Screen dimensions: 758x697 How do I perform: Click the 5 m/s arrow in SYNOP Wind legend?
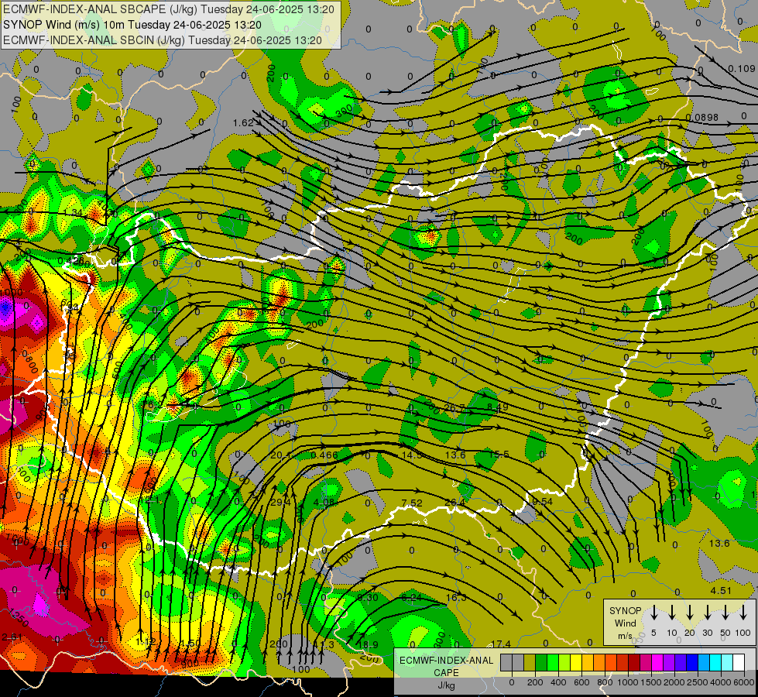[x=653, y=613]
